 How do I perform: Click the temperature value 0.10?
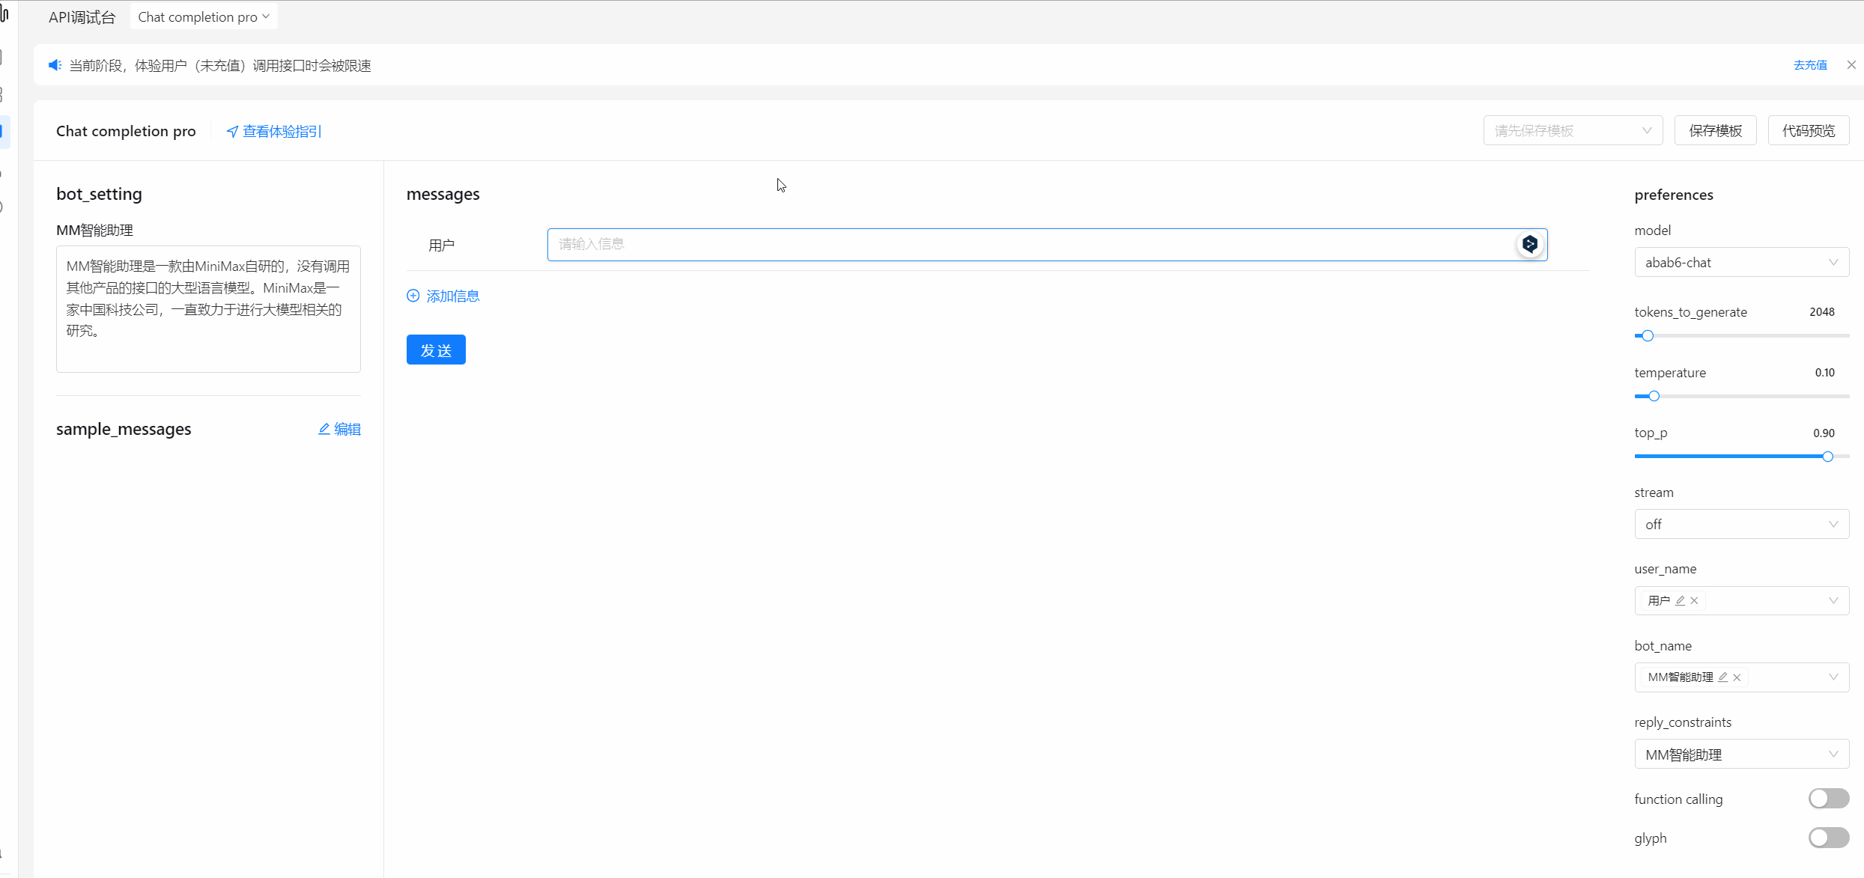click(x=1825, y=373)
